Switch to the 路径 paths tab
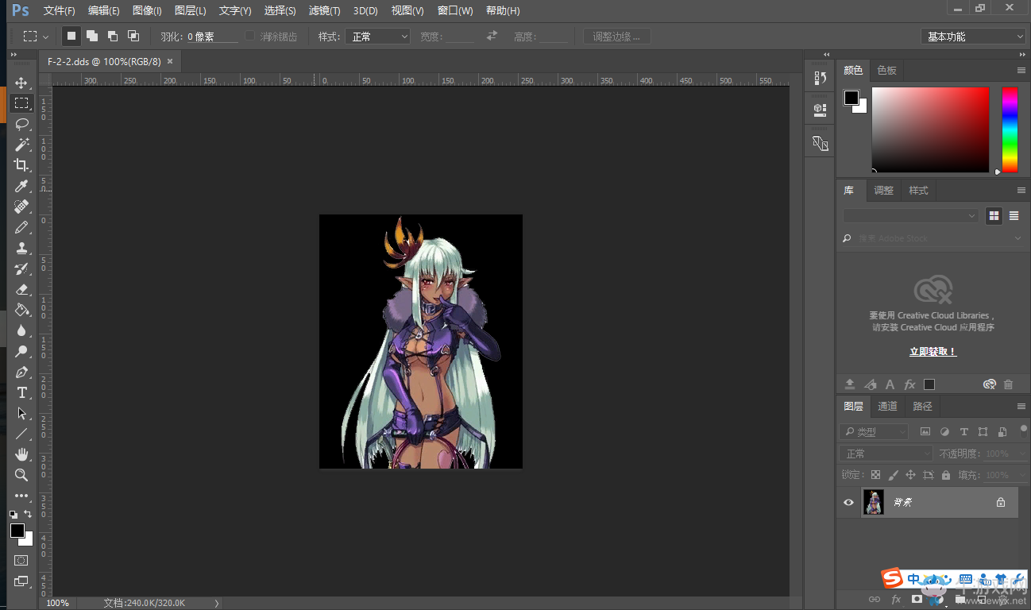 click(x=922, y=406)
